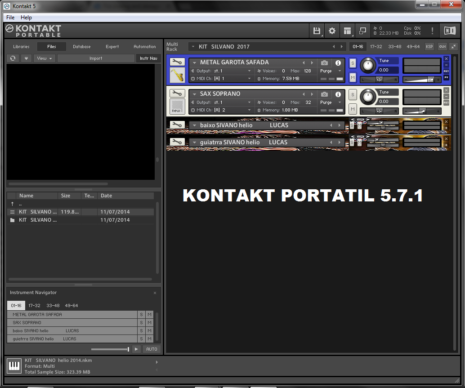Click the Tune knob of METAL GAROTA SAFADA

368,65
